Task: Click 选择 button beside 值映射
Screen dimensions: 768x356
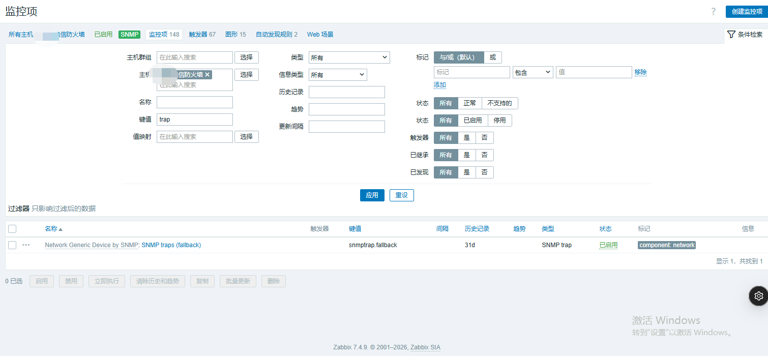Action: [x=247, y=137]
